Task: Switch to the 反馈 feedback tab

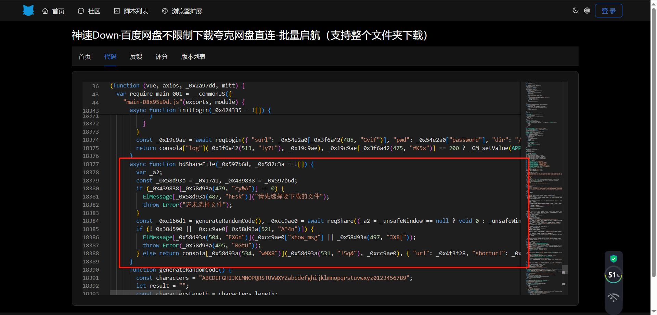Action: click(x=136, y=57)
